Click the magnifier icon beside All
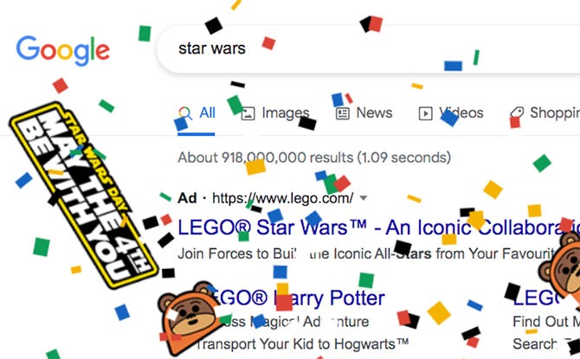This screenshot has height=359, width=580. point(185,113)
